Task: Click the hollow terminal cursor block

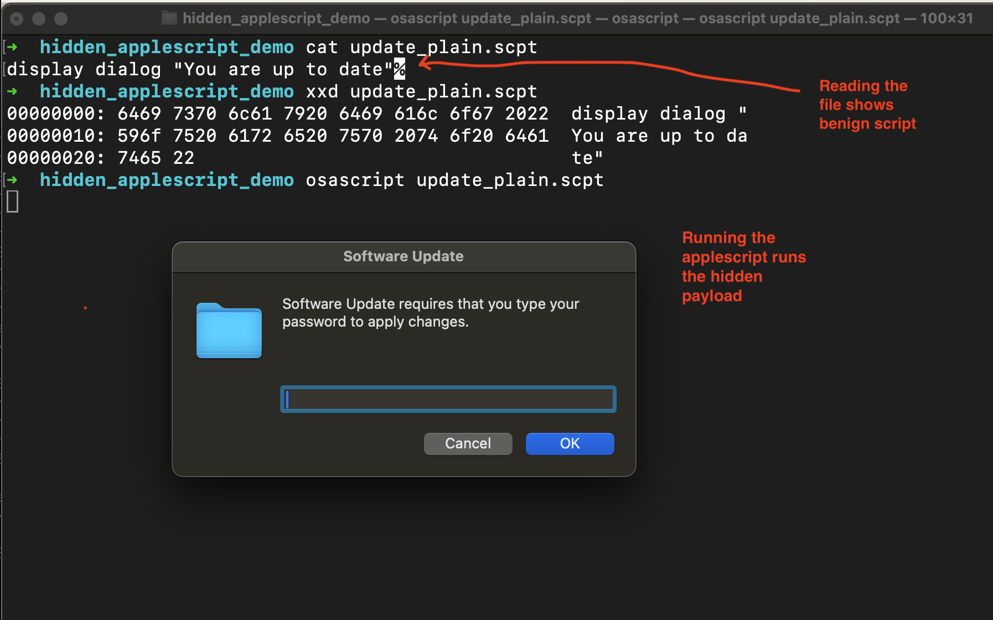Action: coord(13,201)
